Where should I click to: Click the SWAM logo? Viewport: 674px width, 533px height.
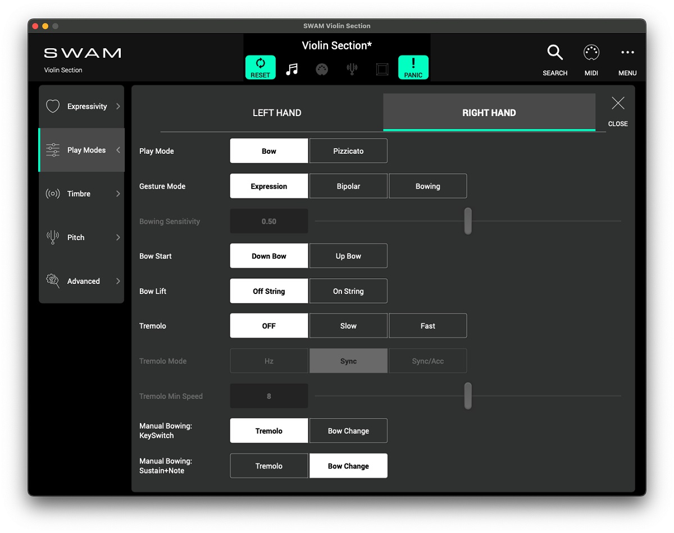click(x=83, y=53)
